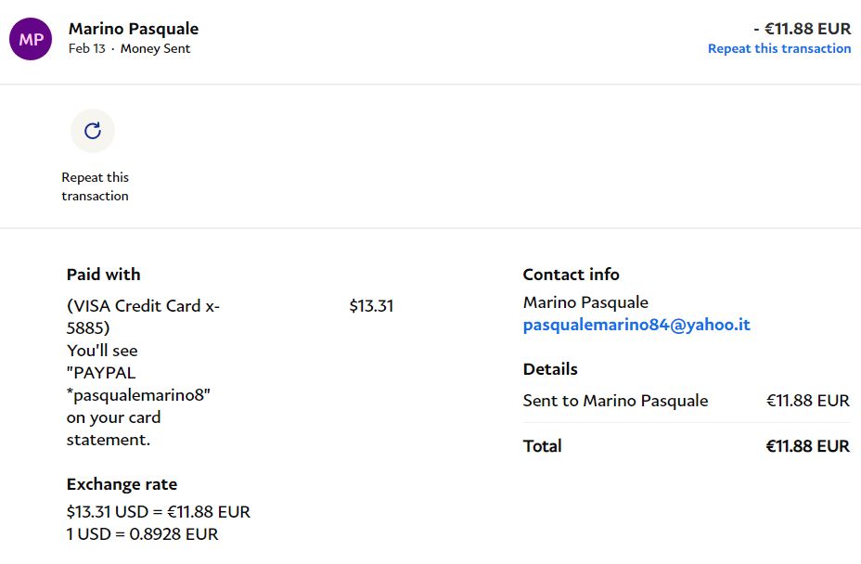Click the pasqualemarino84@yahoo.it email link
The width and height of the screenshot is (861, 564).
[636, 325]
